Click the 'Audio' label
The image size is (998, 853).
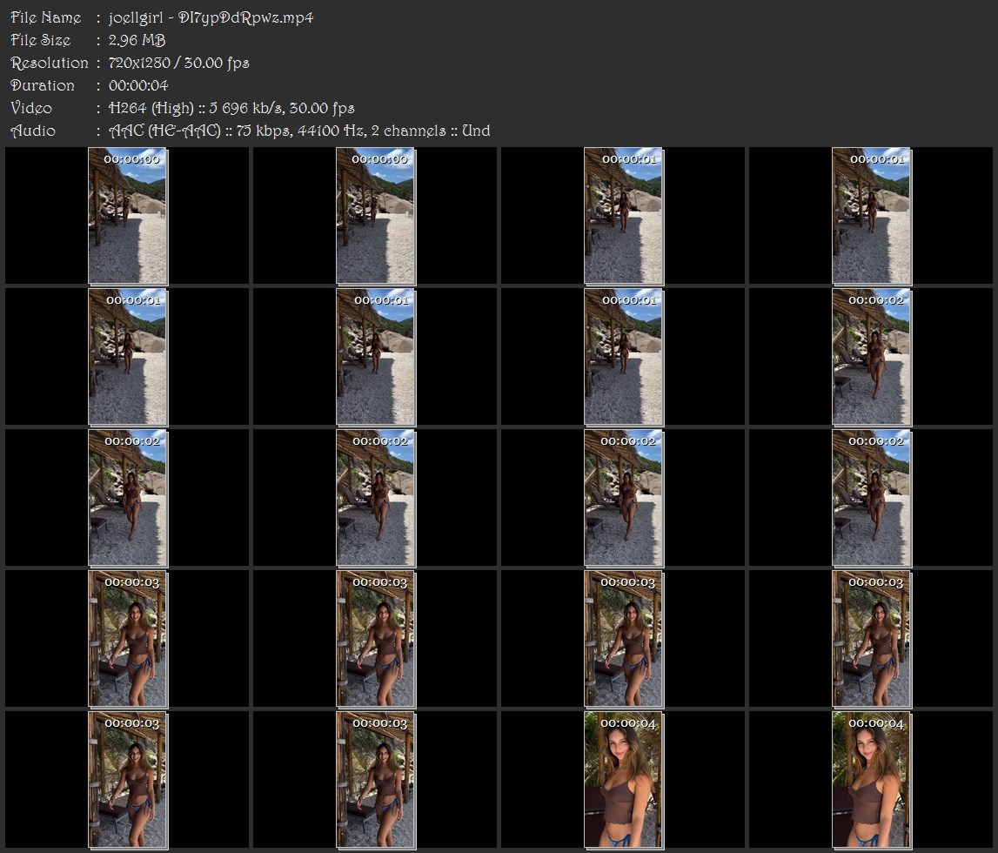33,131
